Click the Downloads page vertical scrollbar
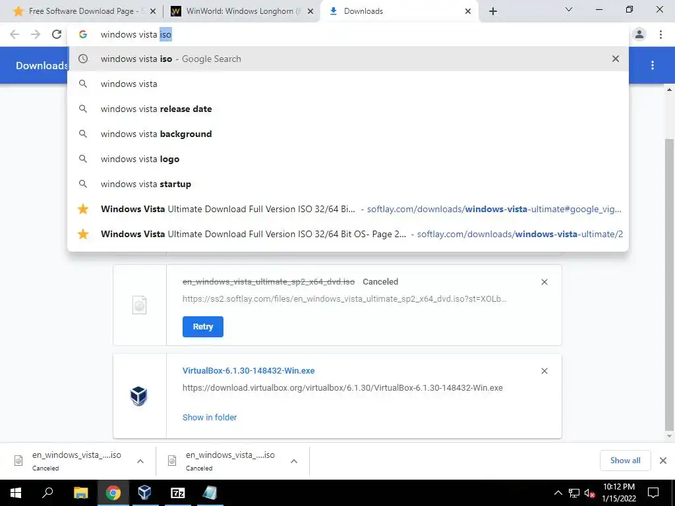The image size is (675, 506). point(669,284)
